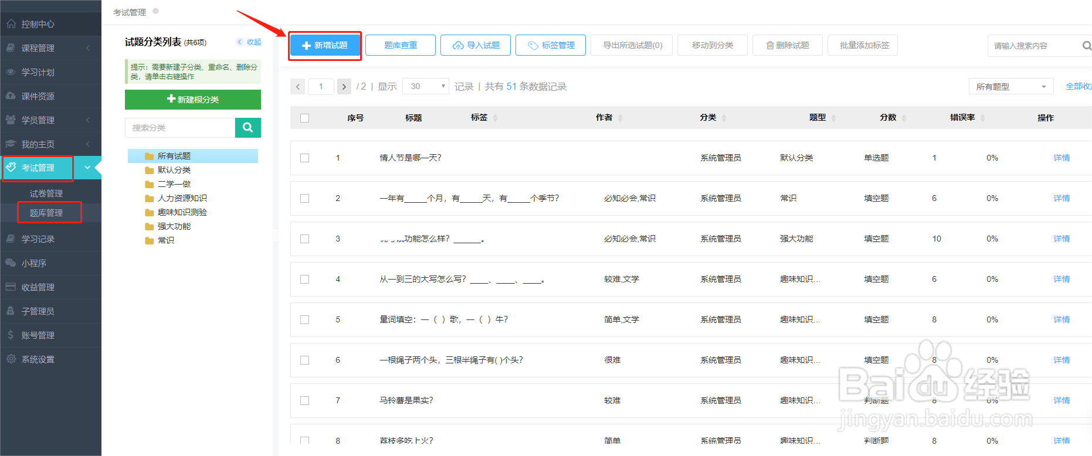
Task: Click the 学习计划 eye icon
Action: click(11, 72)
